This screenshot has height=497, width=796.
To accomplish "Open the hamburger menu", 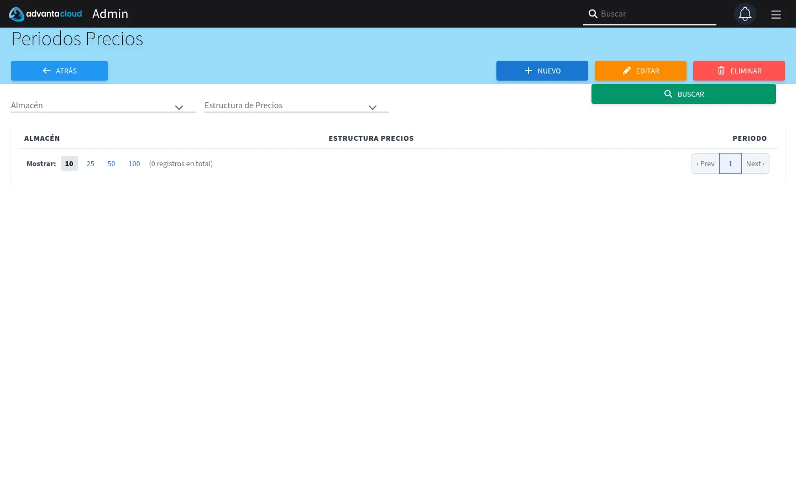I will 776,14.
